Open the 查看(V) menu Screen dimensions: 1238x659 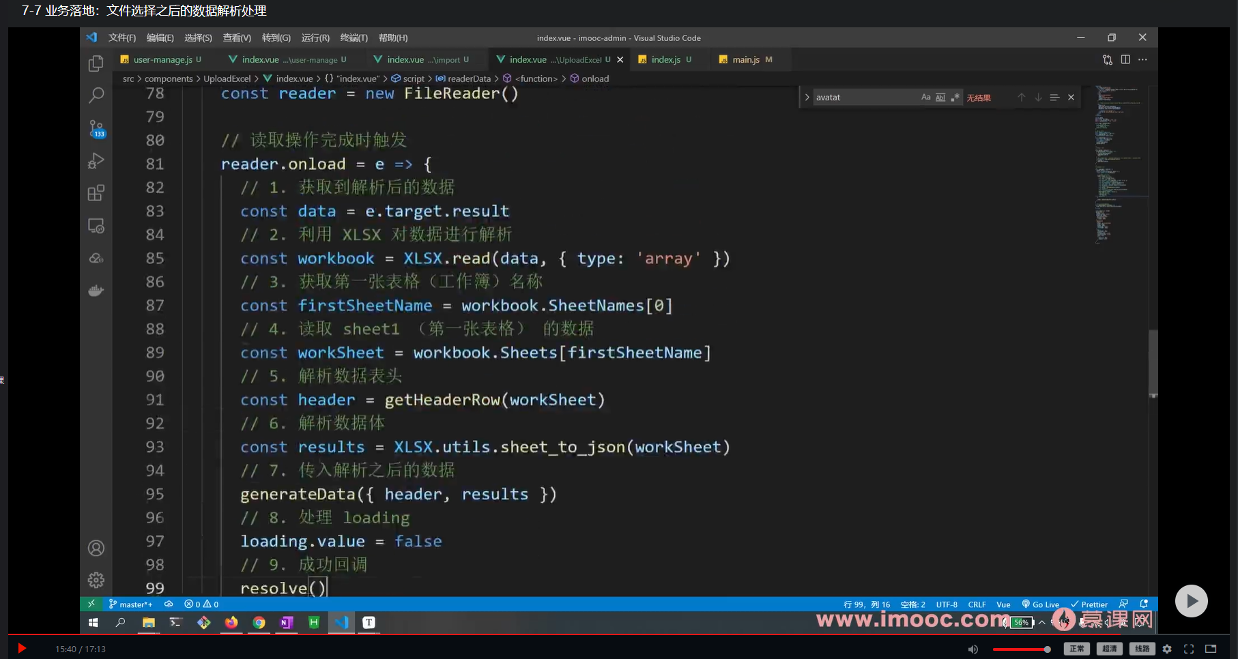click(237, 38)
